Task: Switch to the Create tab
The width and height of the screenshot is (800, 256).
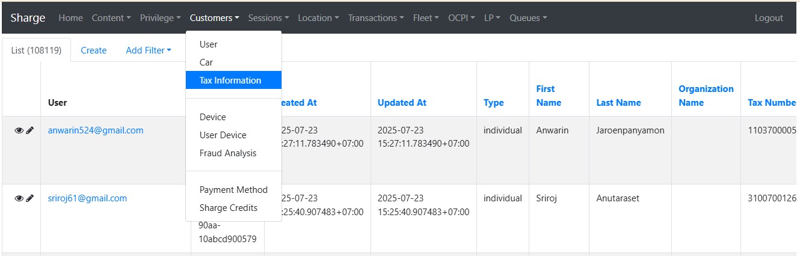Action: point(94,50)
